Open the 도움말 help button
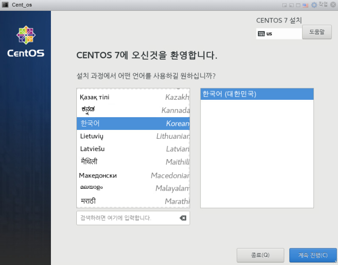The height and width of the screenshot is (265, 338). pyautogui.click(x=317, y=32)
